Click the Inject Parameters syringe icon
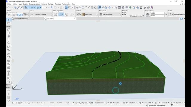The image size is (191, 107). pos(21,7)
